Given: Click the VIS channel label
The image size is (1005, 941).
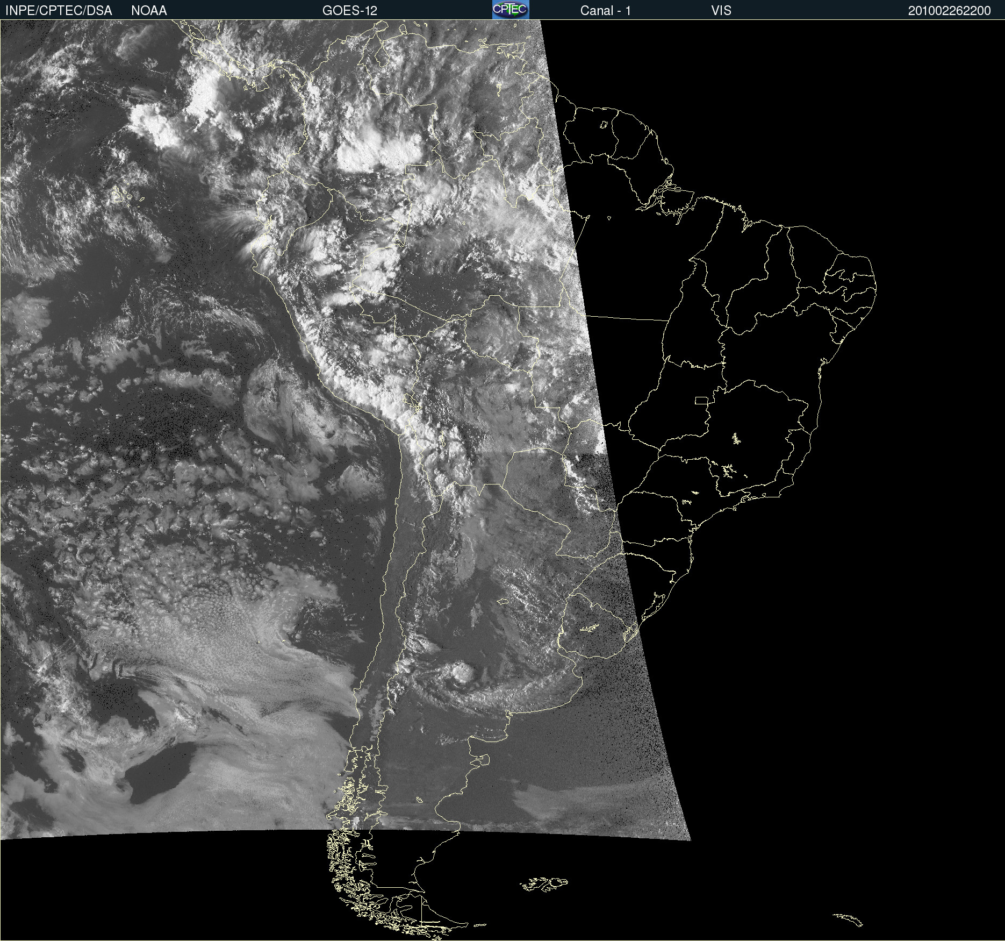Looking at the screenshot, I should pyautogui.click(x=721, y=11).
